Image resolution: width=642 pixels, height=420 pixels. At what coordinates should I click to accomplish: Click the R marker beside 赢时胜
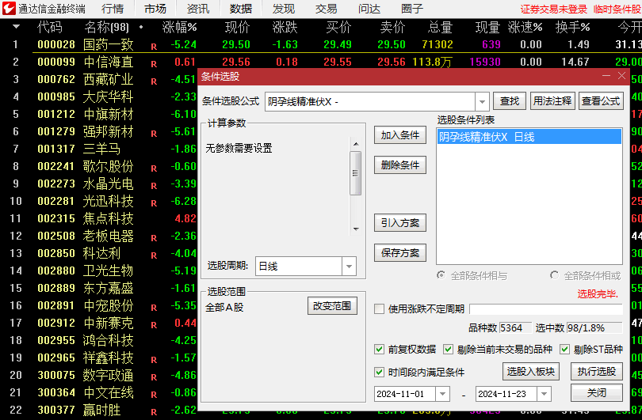point(154,412)
